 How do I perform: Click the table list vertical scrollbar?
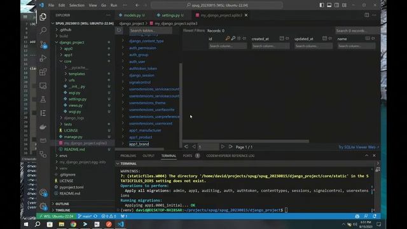tap(181, 105)
